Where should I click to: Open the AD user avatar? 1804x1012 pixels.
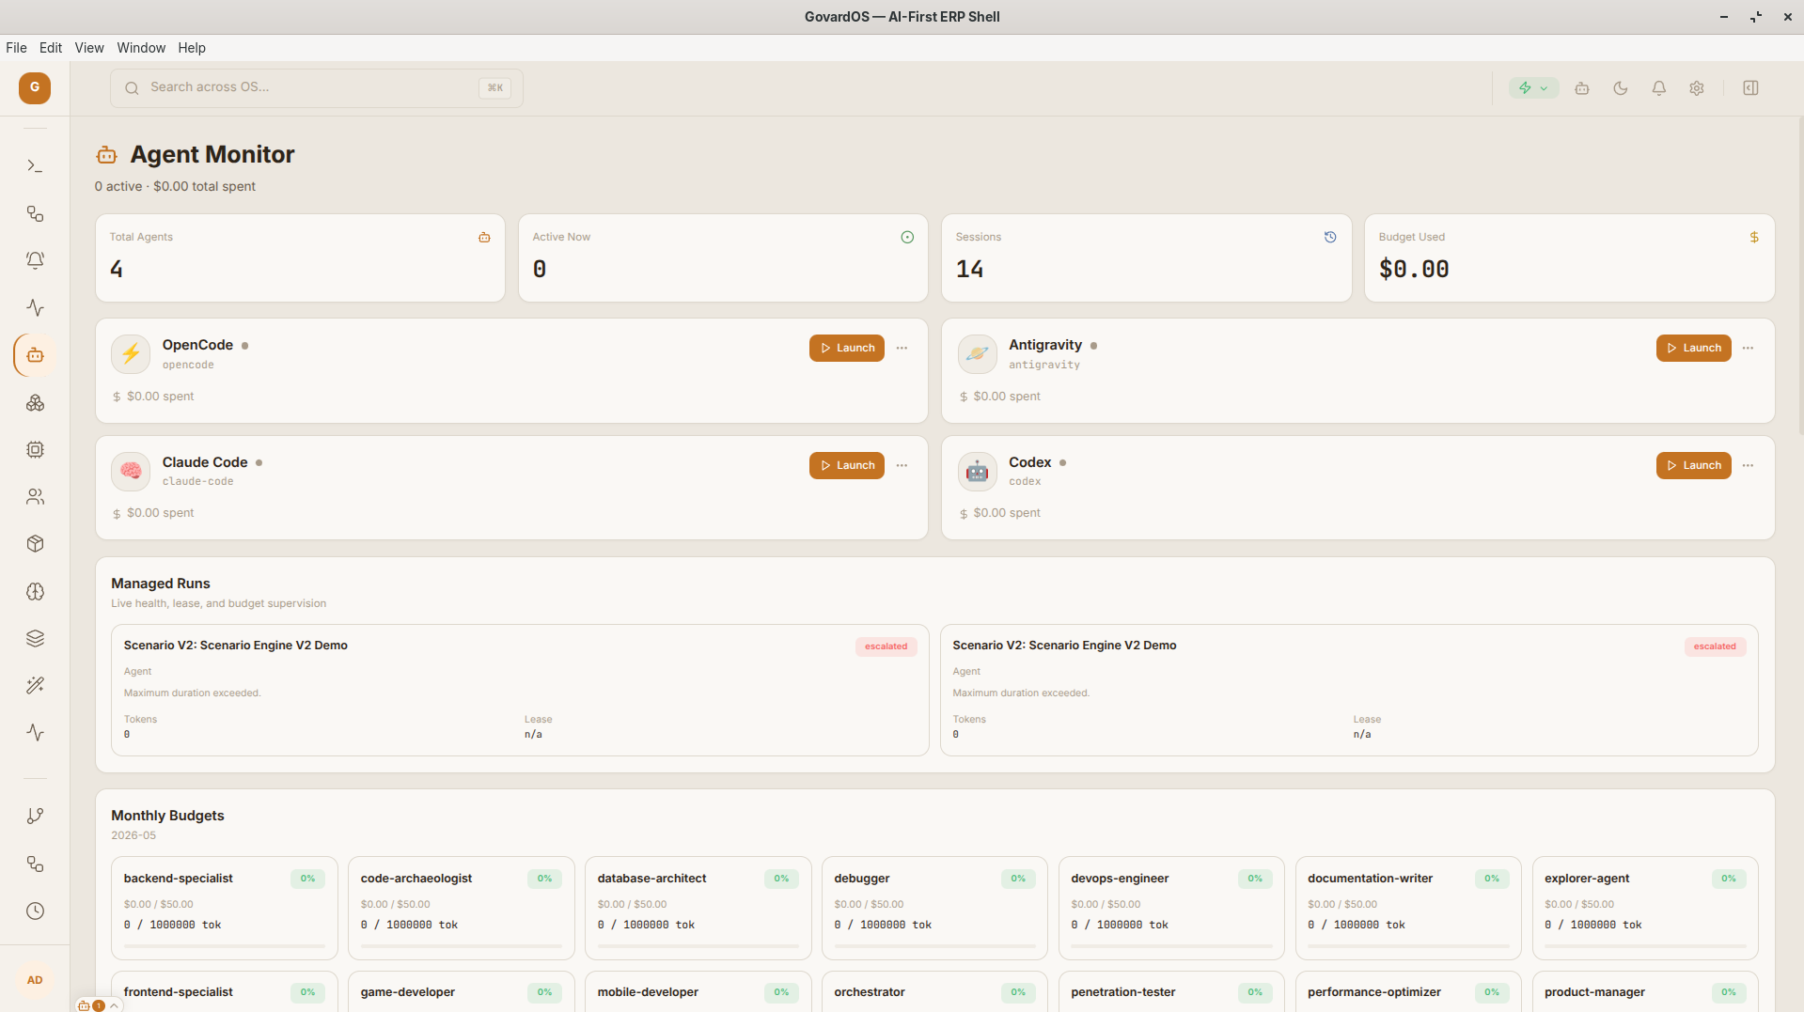tap(35, 980)
